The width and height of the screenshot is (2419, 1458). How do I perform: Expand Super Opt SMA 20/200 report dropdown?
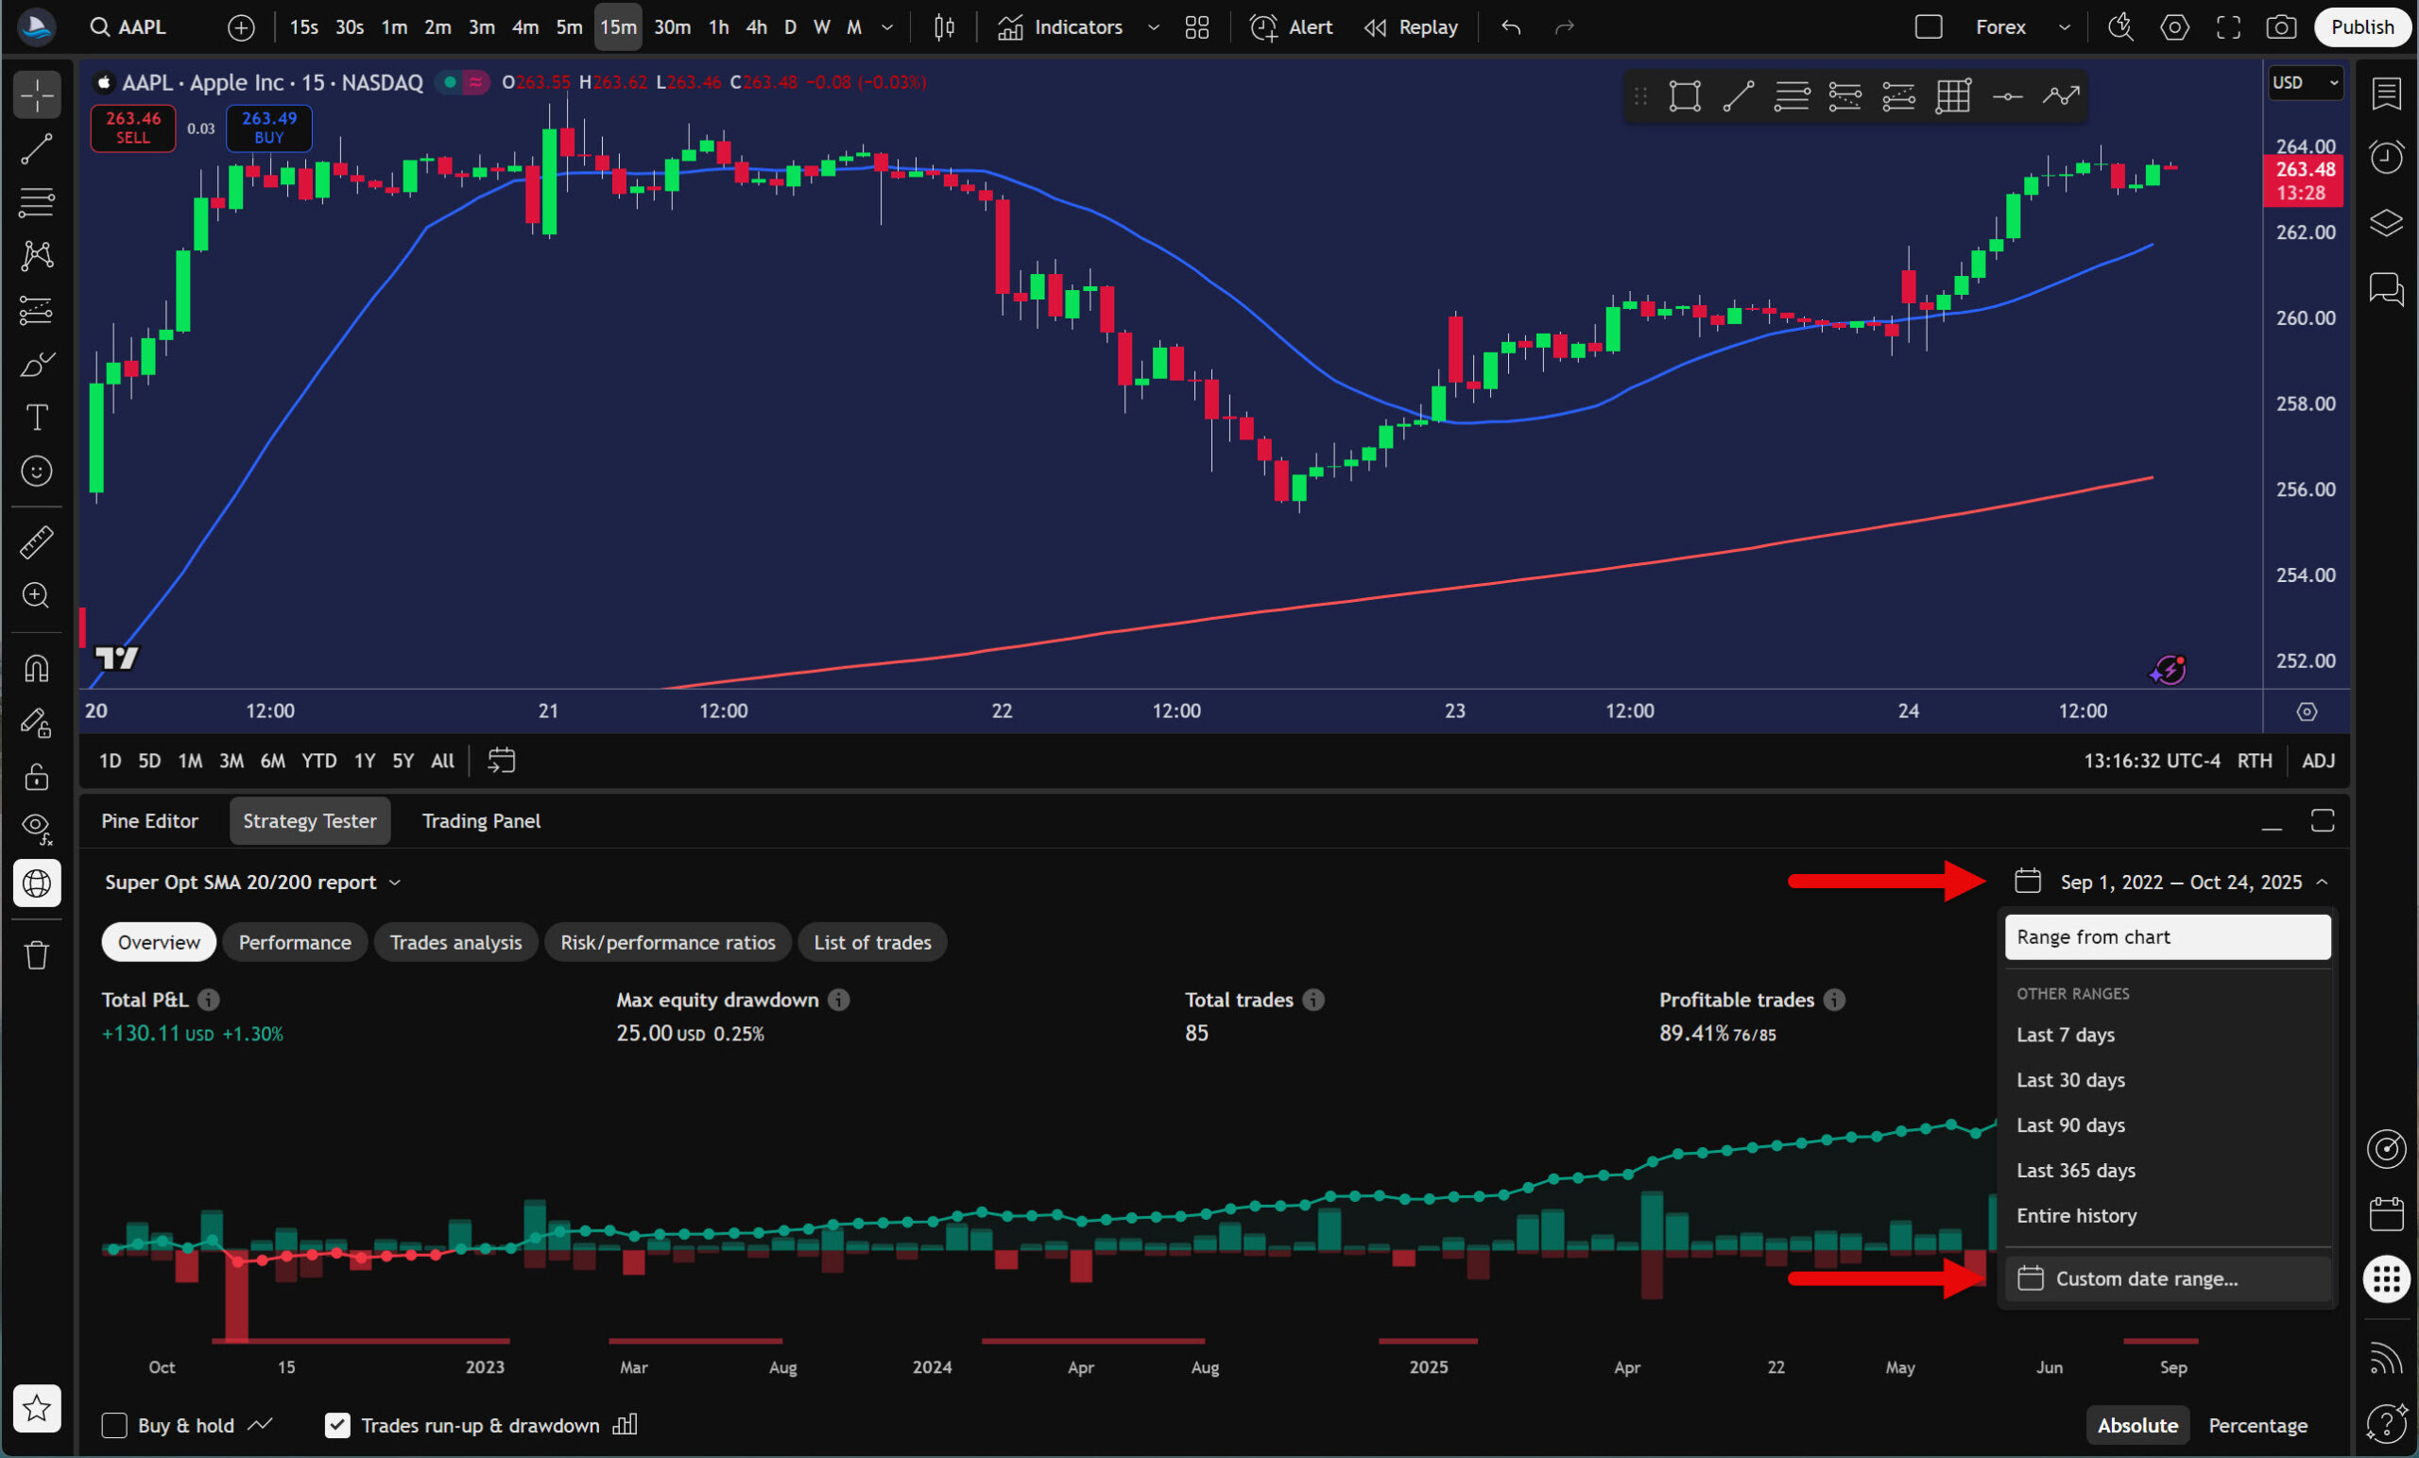[x=252, y=882]
